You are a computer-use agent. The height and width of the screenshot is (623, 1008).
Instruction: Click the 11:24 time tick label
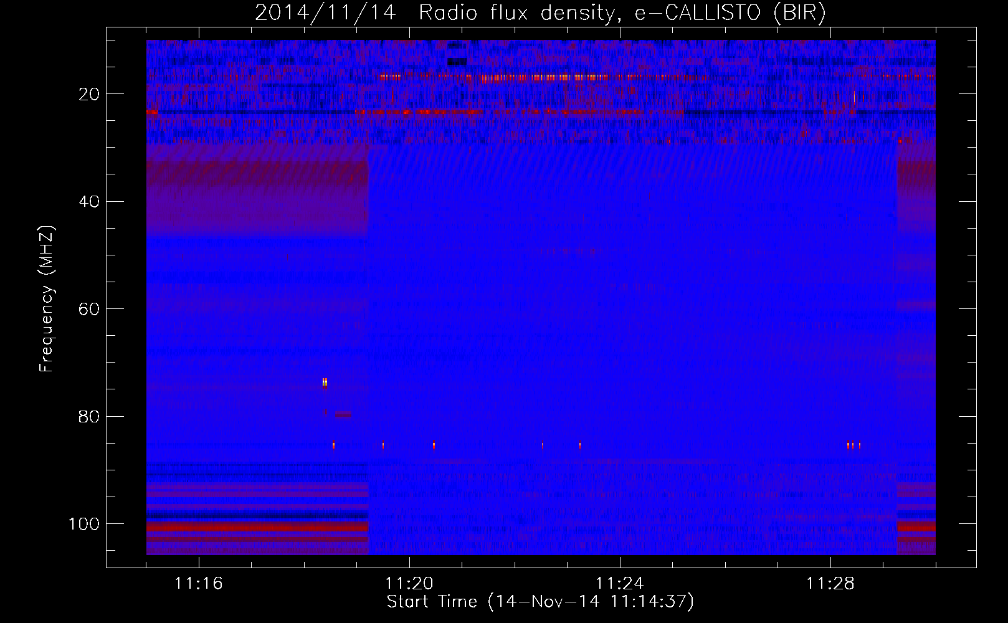point(619,583)
